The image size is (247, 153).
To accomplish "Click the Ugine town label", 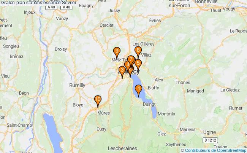I will [x=209, y=132].
